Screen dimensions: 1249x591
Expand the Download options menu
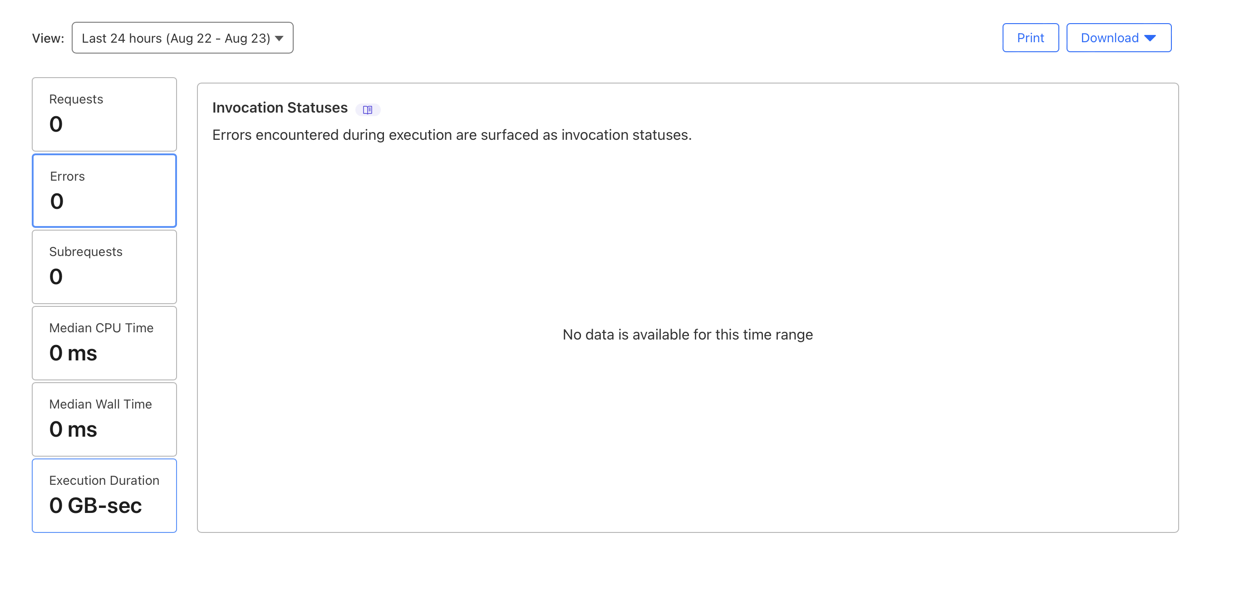coord(1119,37)
